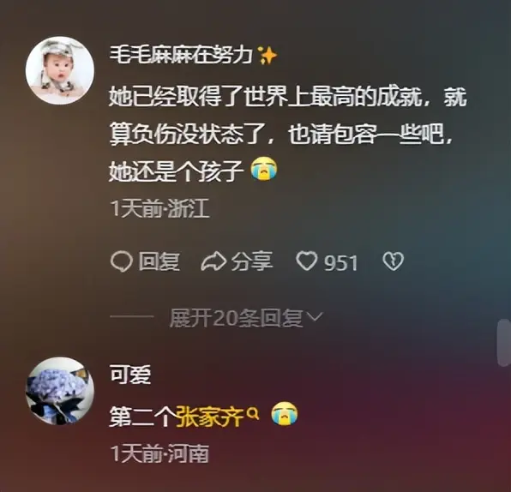Click the sparkle emoji after the username
The image size is (511, 492).
(268, 55)
